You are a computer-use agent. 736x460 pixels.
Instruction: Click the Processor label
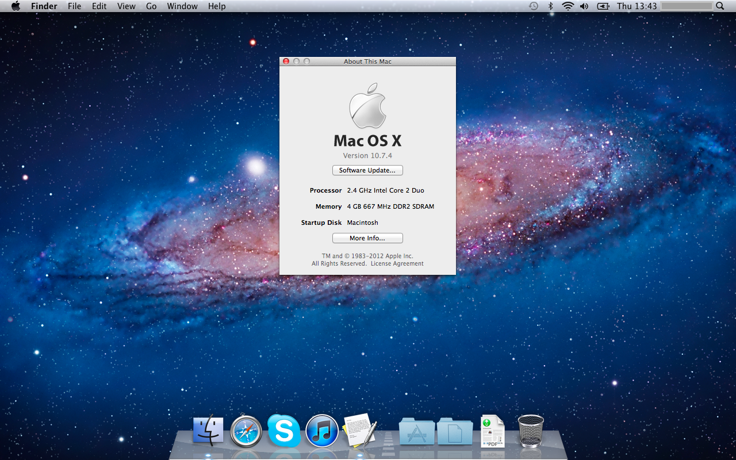tap(325, 190)
